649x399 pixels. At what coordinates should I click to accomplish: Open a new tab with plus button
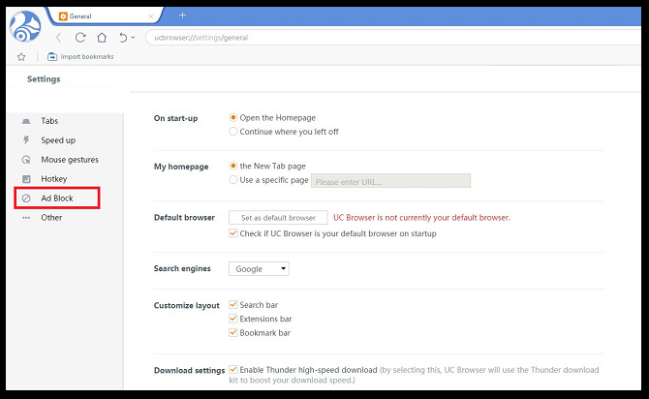coord(182,15)
